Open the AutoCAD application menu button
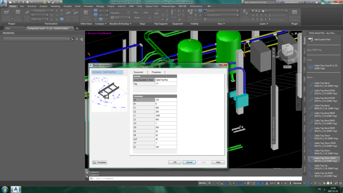This screenshot has height=193, width=343. coord(3,3)
